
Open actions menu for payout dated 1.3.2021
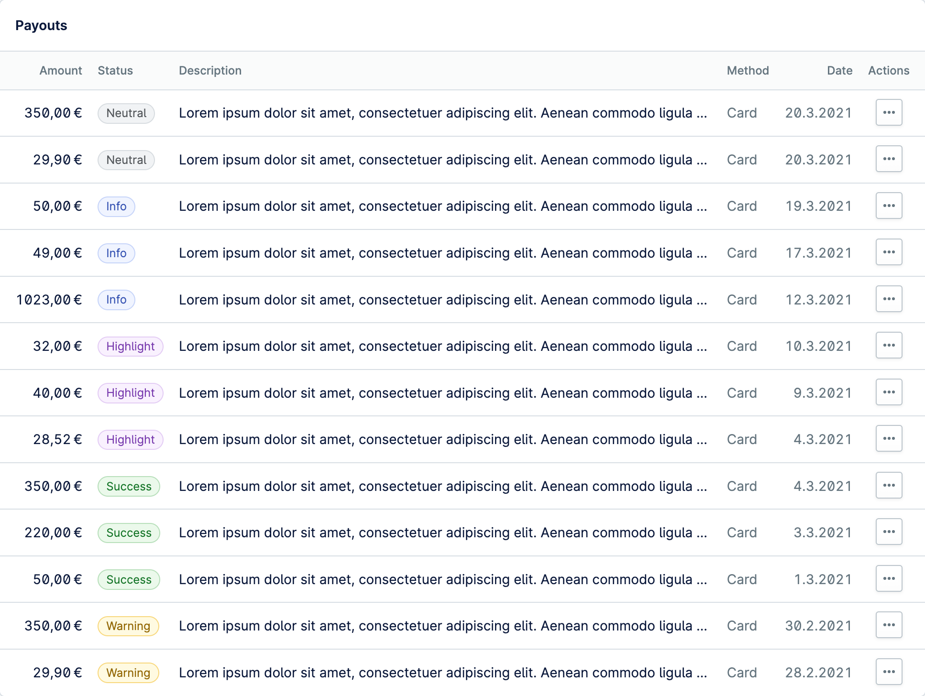click(x=889, y=578)
